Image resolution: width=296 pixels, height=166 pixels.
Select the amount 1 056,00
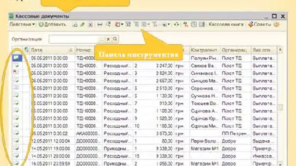point(164,164)
